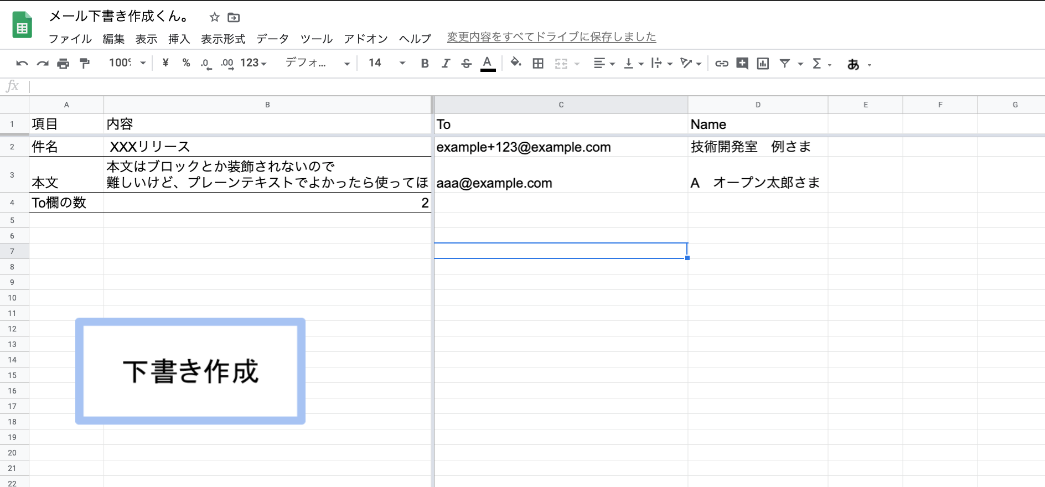
Task: Select the 件名 cell
Action: click(x=66, y=147)
